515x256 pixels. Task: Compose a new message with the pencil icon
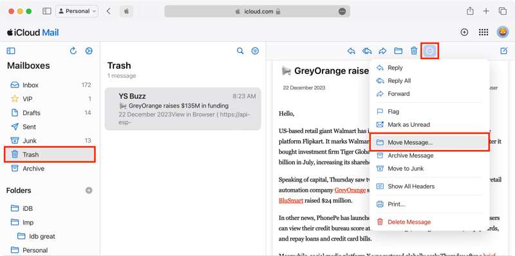(x=503, y=51)
